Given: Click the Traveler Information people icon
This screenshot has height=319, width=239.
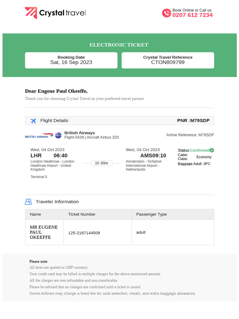Looking at the screenshot, I should pos(28,202).
